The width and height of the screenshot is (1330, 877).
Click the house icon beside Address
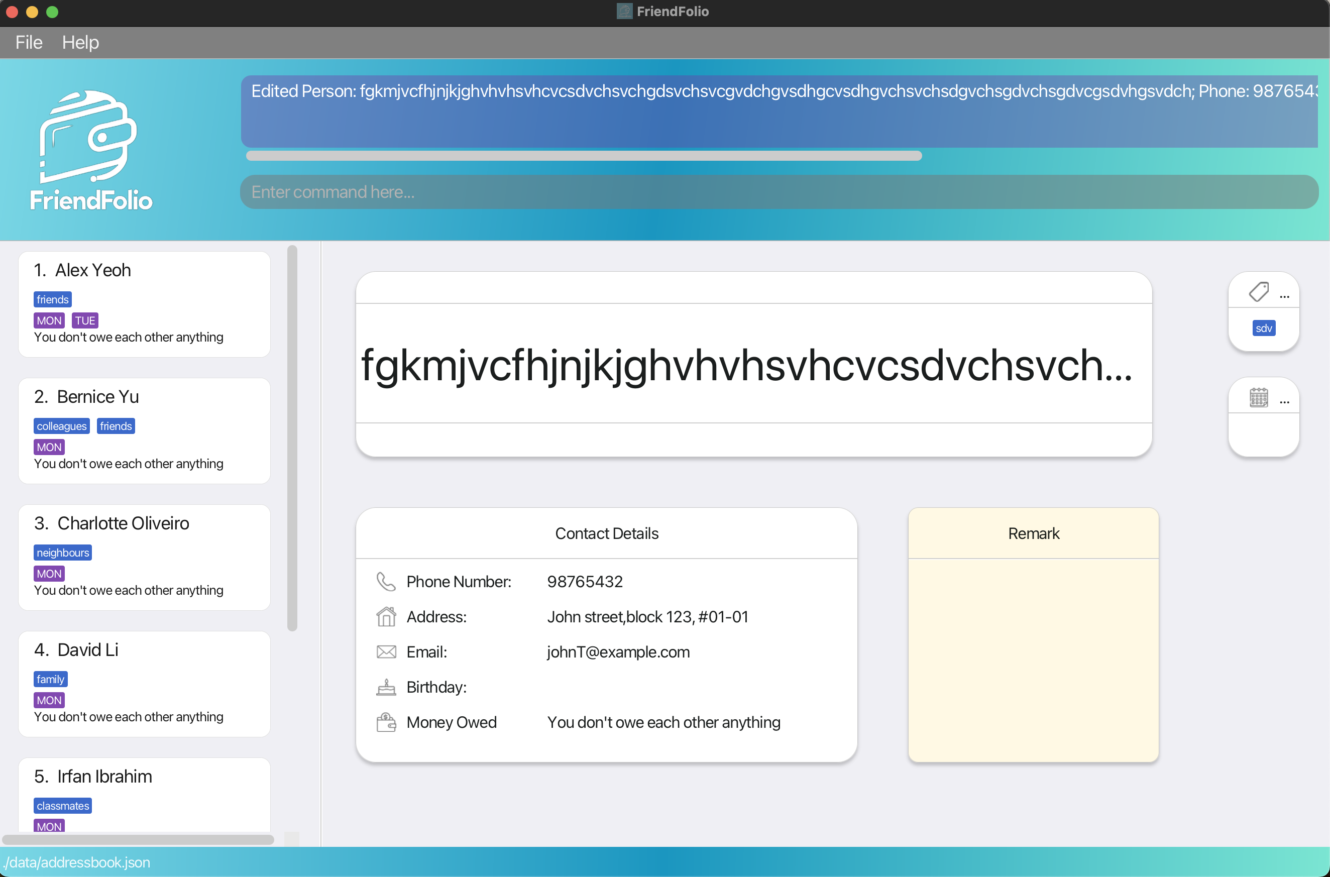(x=386, y=616)
